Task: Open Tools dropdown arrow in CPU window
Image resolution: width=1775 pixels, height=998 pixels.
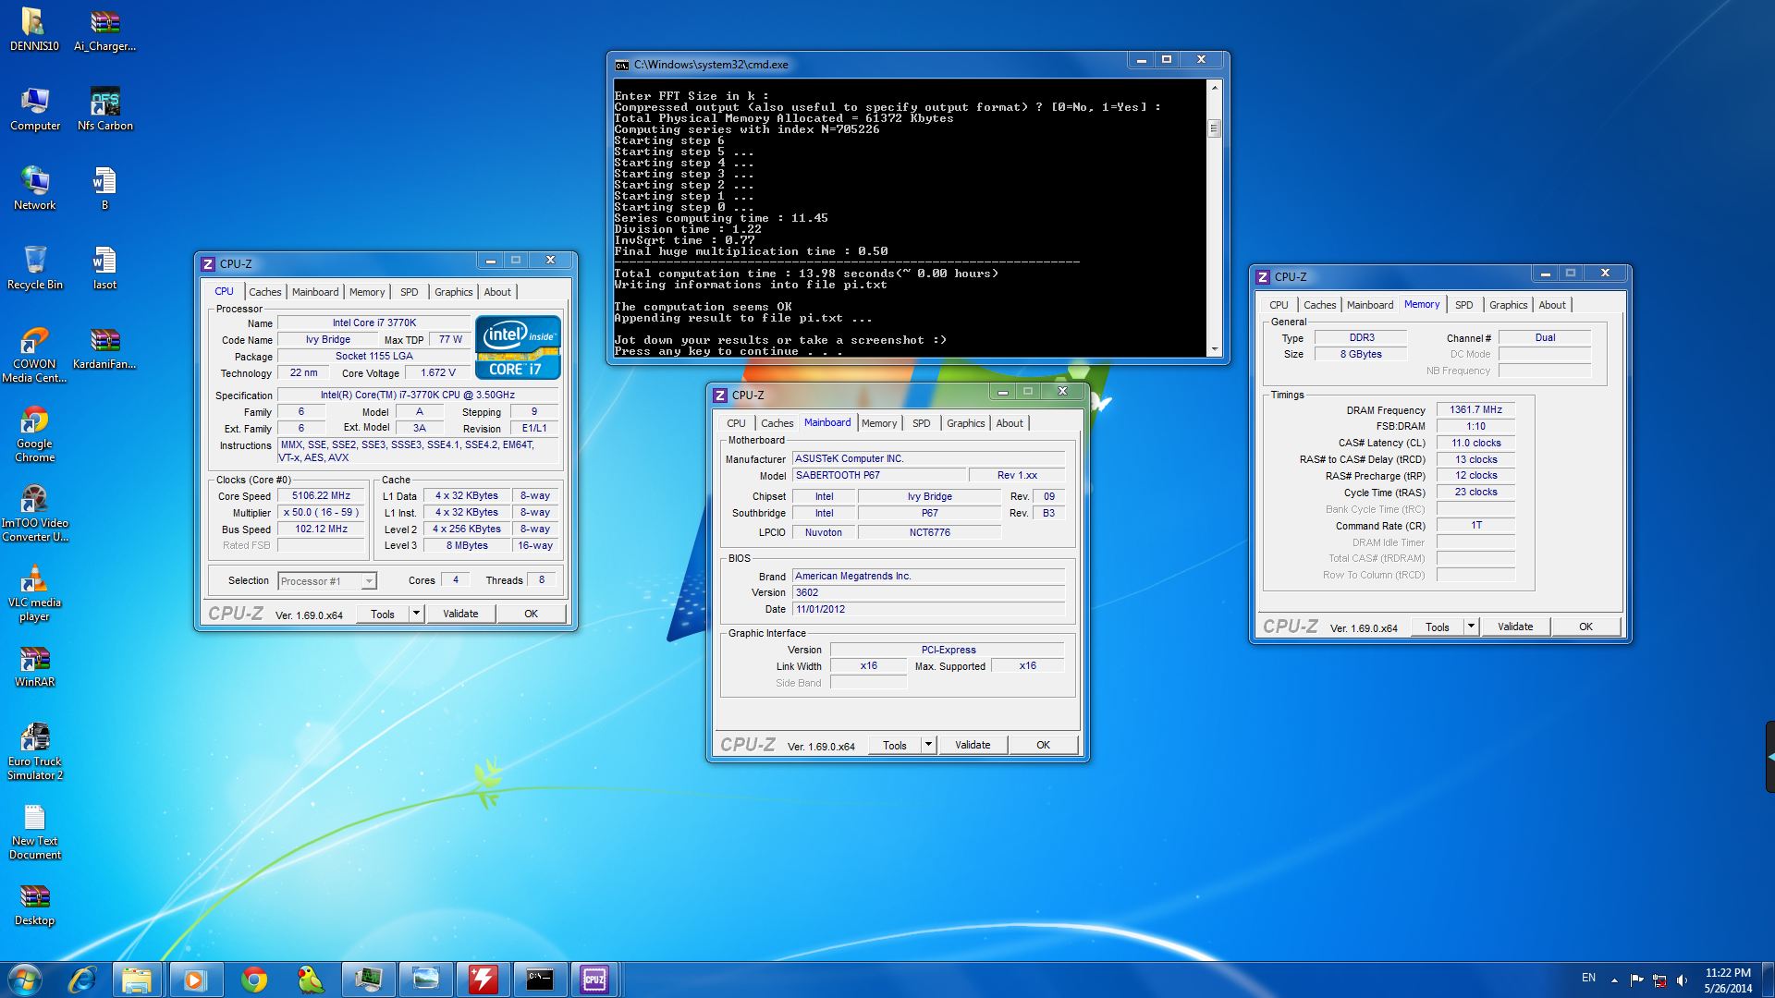Action: (416, 614)
